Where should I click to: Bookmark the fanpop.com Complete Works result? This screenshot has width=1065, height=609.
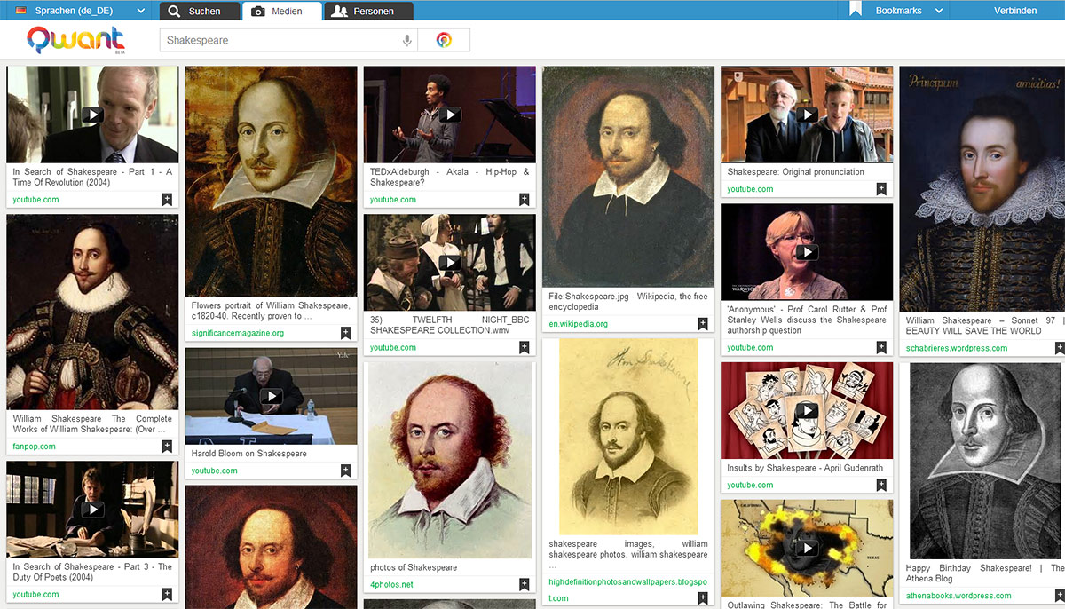pos(167,447)
